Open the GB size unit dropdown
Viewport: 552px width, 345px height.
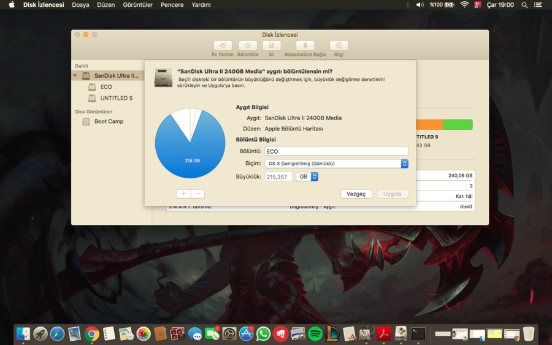pyautogui.click(x=307, y=176)
